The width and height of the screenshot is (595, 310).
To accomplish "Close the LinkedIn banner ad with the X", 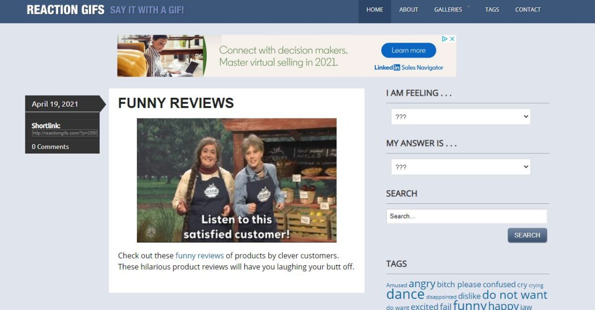I will coord(452,39).
